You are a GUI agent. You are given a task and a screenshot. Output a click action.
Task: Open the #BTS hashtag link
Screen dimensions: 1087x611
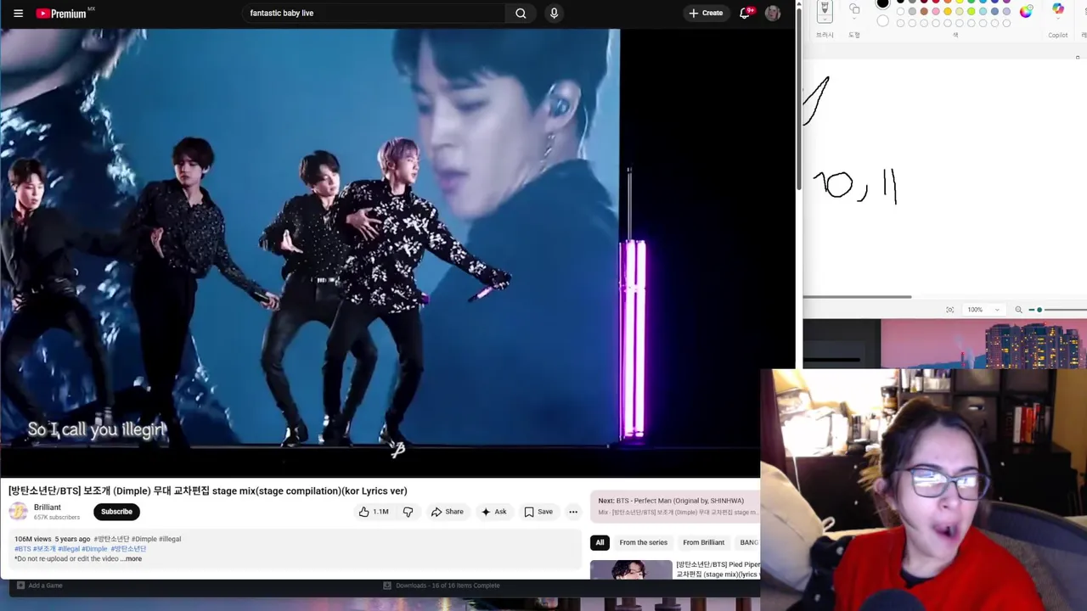[22, 549]
